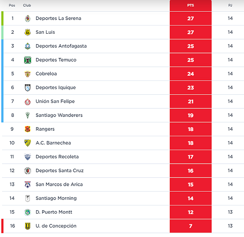Click the Deportes Santa Cruz team name
The height and width of the screenshot is (237, 244).
click(x=59, y=171)
